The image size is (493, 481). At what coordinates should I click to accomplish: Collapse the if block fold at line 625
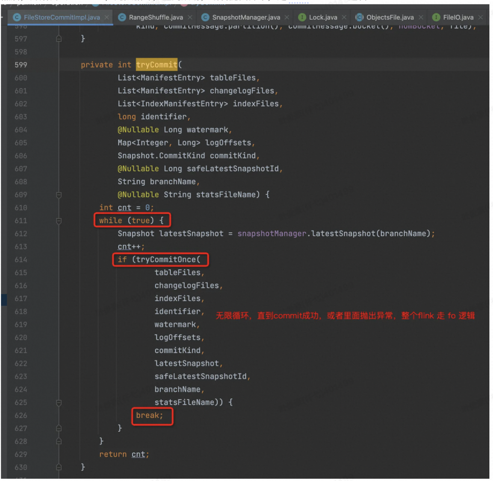point(59,403)
